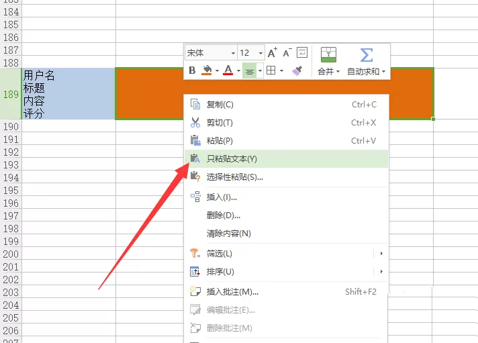Viewport: 478px width, 343px height.
Task: Choose 复制(C) from context menu
Action: point(286,105)
